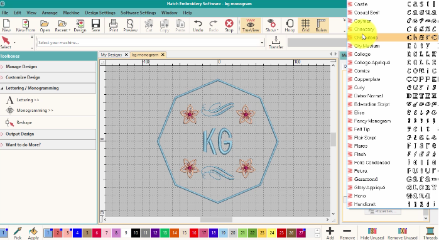Select blue color swatch 4
Viewport: 439px width, 240px height.
(77, 232)
